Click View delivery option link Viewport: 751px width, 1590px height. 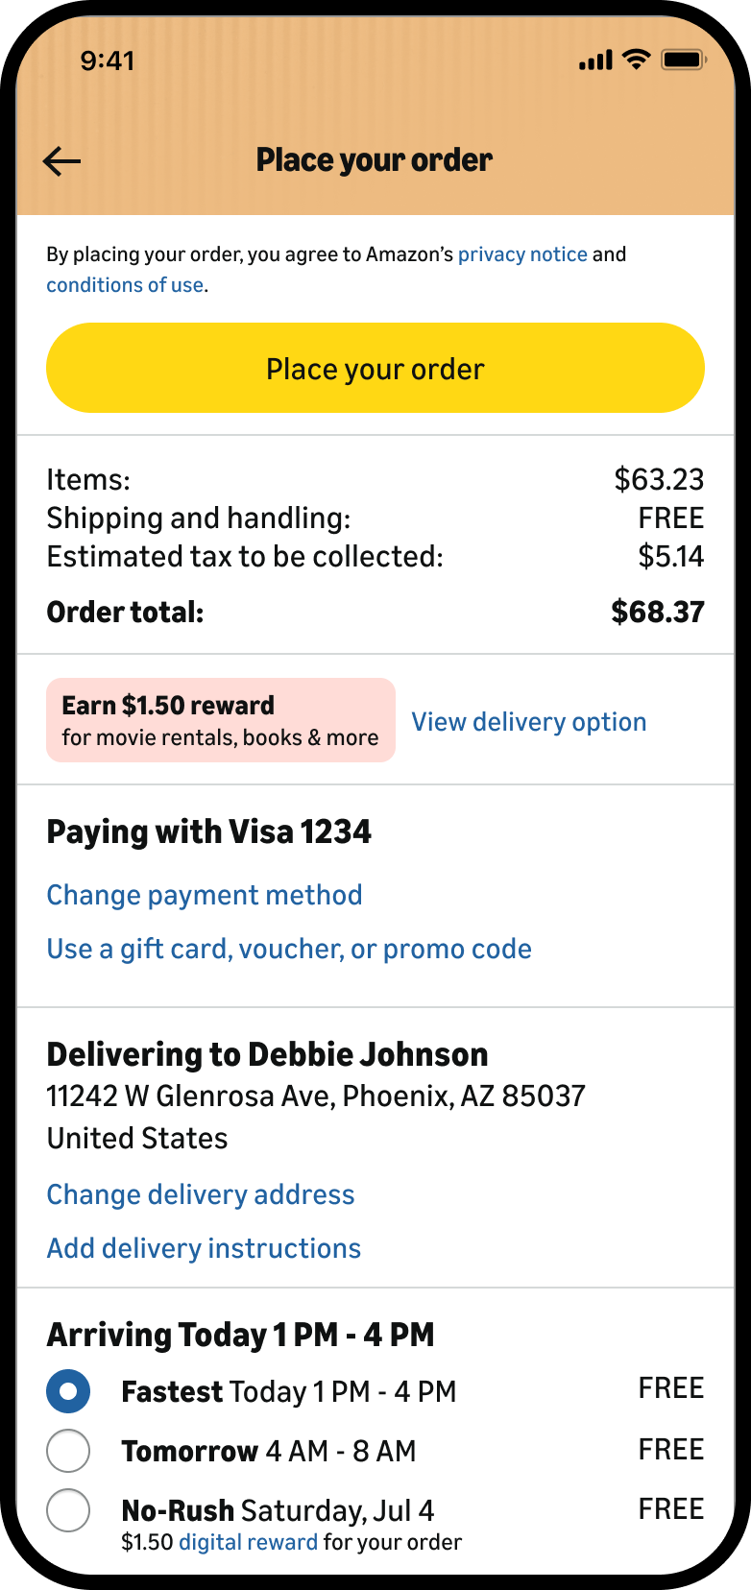[x=529, y=722]
